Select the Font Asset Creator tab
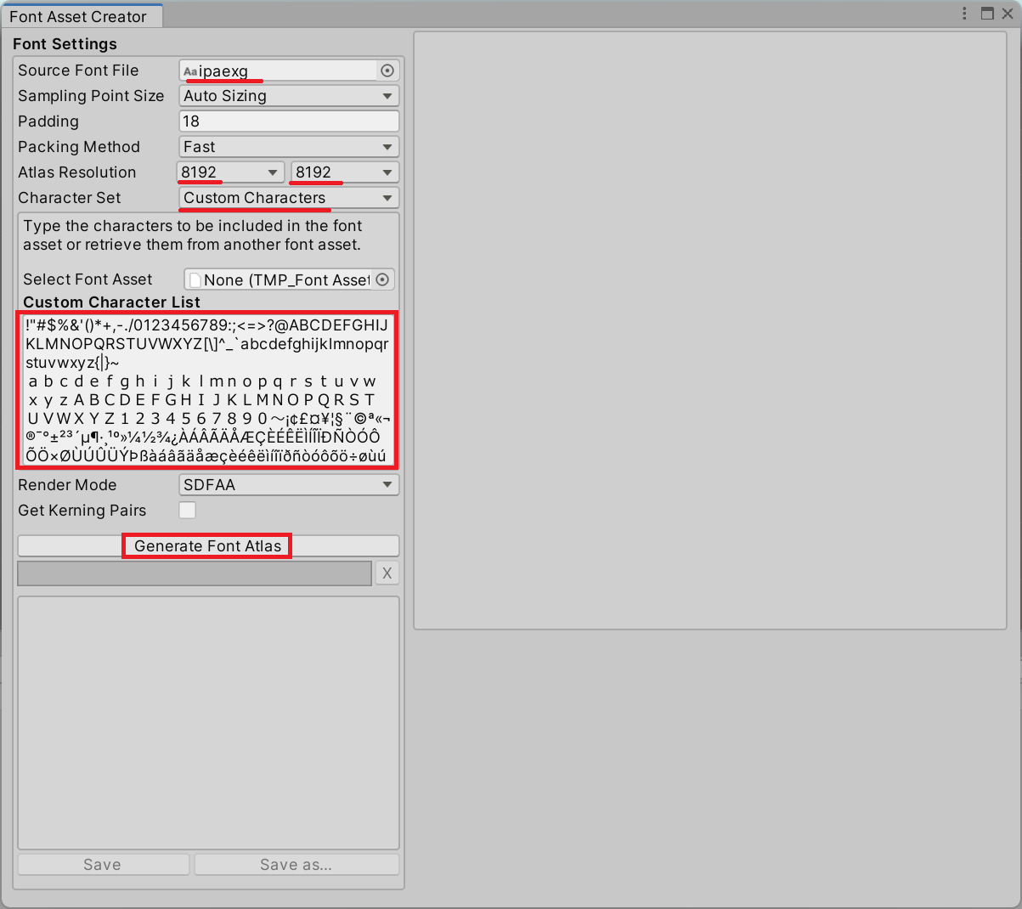This screenshot has height=909, width=1022. click(81, 14)
